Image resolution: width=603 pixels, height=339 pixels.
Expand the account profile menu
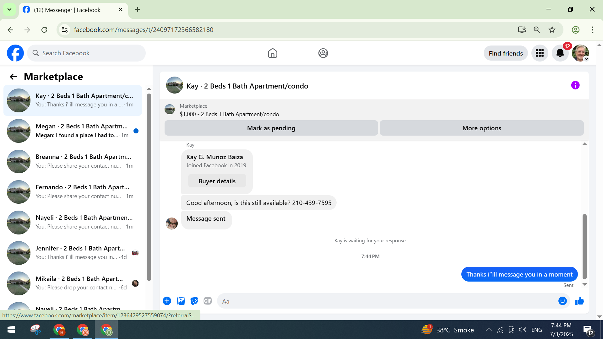(x=580, y=53)
